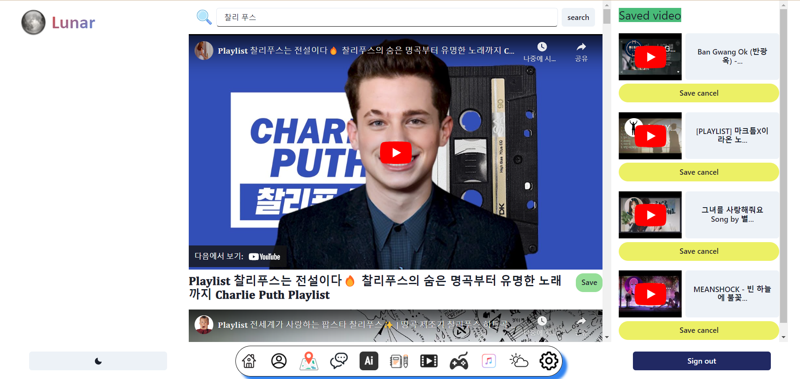Click the search button

point(578,17)
